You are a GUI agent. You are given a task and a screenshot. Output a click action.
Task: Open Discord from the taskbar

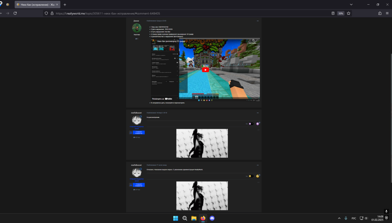pyautogui.click(x=212, y=218)
